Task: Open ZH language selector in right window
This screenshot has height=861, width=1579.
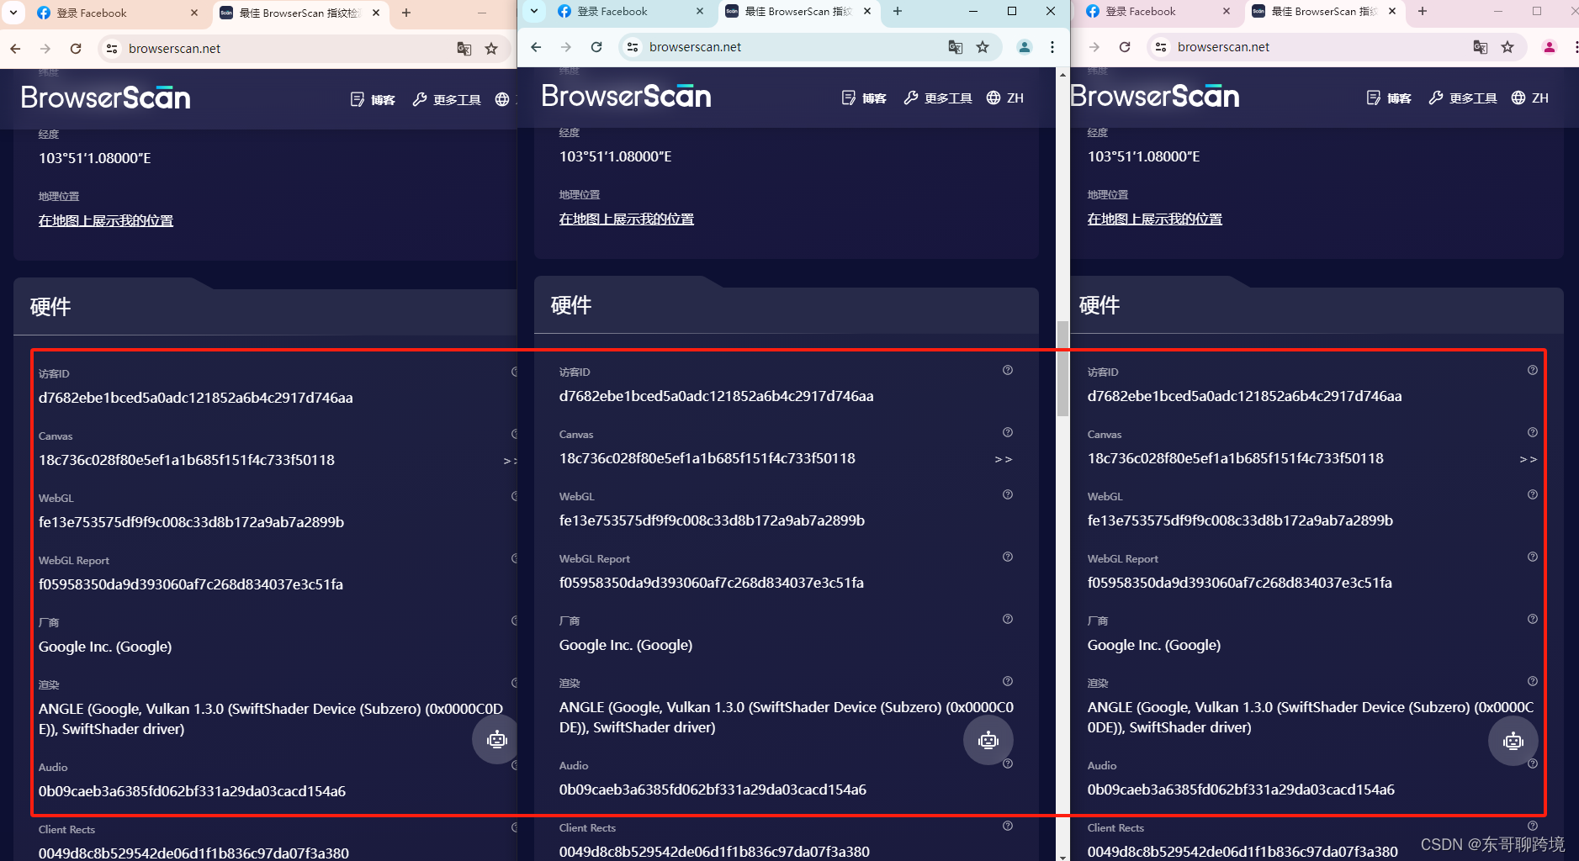Action: 1530,98
